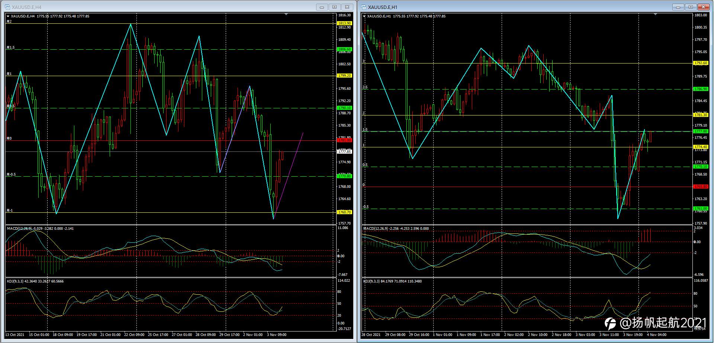The image size is (714, 343).
Task: Select the 1777.80 green price label in H1
Action: [x=701, y=131]
